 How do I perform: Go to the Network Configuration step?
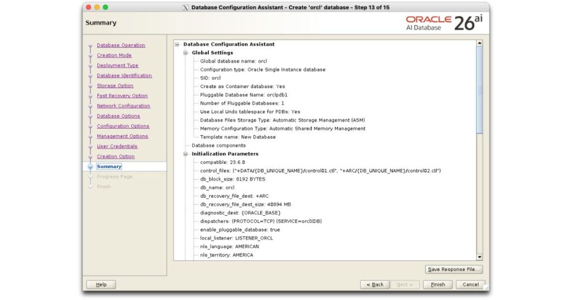click(x=123, y=106)
